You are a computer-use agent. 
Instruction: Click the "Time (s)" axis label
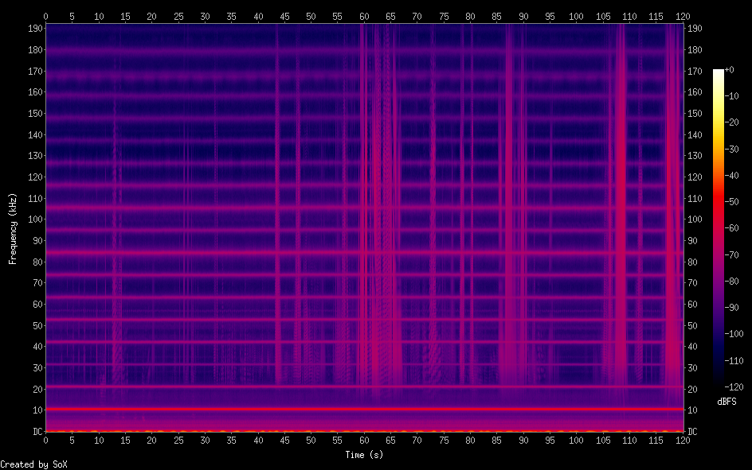(364, 454)
